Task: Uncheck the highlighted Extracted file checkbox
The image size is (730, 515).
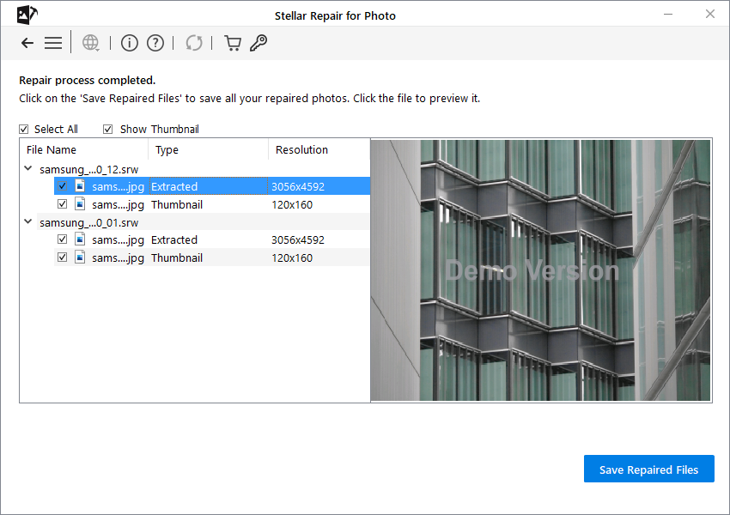Action: pos(62,186)
